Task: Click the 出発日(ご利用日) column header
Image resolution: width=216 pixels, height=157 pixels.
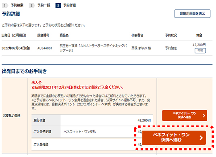Action: (14, 35)
